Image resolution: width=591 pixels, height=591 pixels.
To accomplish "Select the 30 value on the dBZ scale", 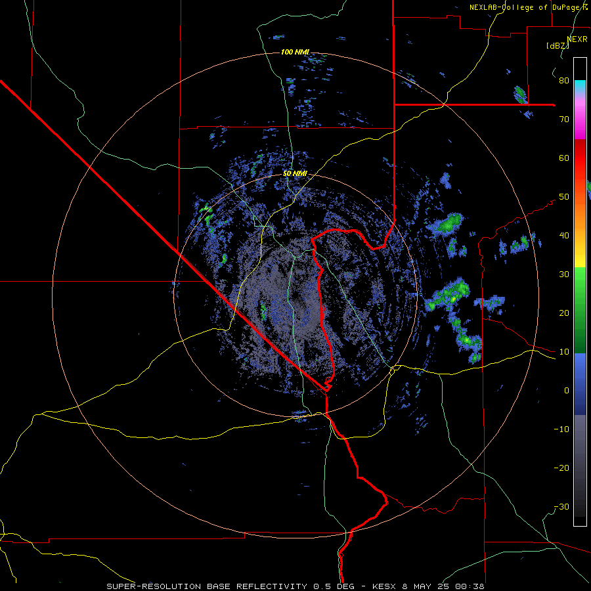I will coord(564,274).
